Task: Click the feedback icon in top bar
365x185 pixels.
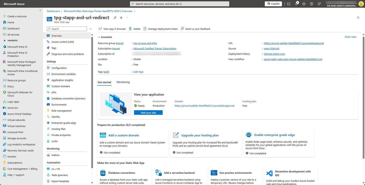Action: pyautogui.click(x=319, y=4)
